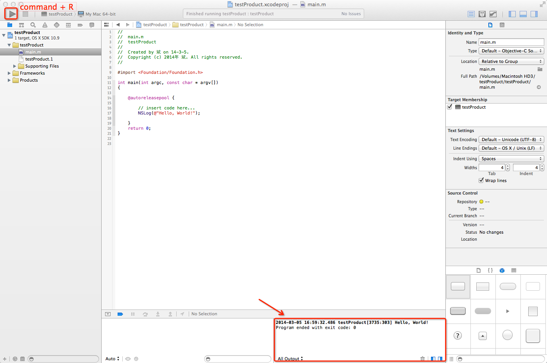Toggle the Wrap lines checkbox

[x=481, y=181]
